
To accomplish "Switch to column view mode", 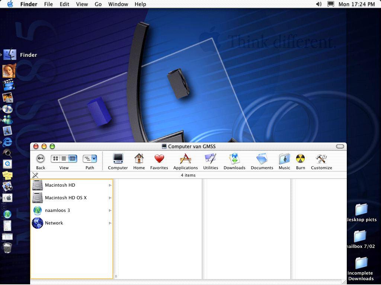I will click(x=73, y=159).
